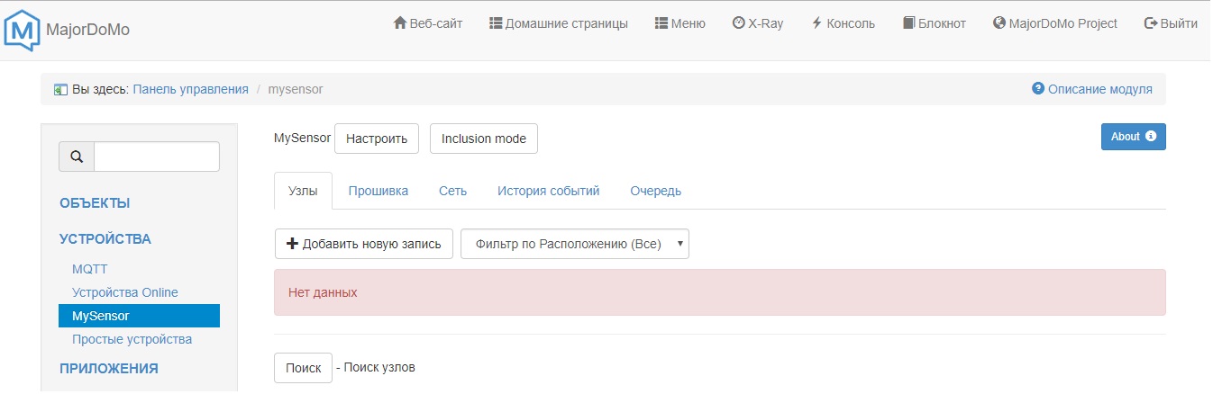
Task: Switch to the Прошивка tab
Action: tap(378, 191)
